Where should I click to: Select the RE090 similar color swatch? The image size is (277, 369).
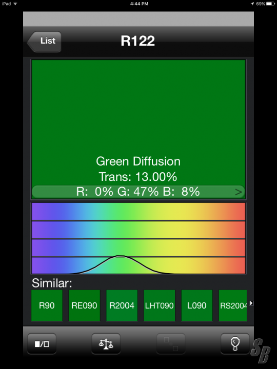click(x=84, y=305)
